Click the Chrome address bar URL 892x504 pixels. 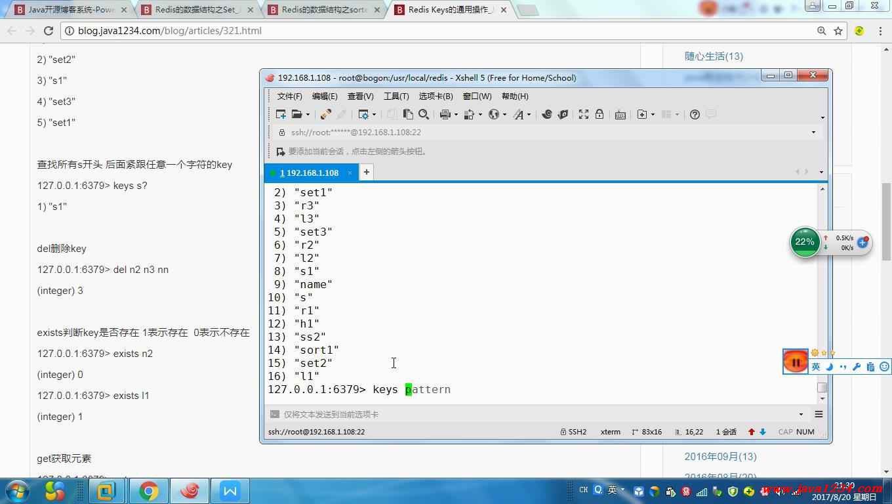169,31
